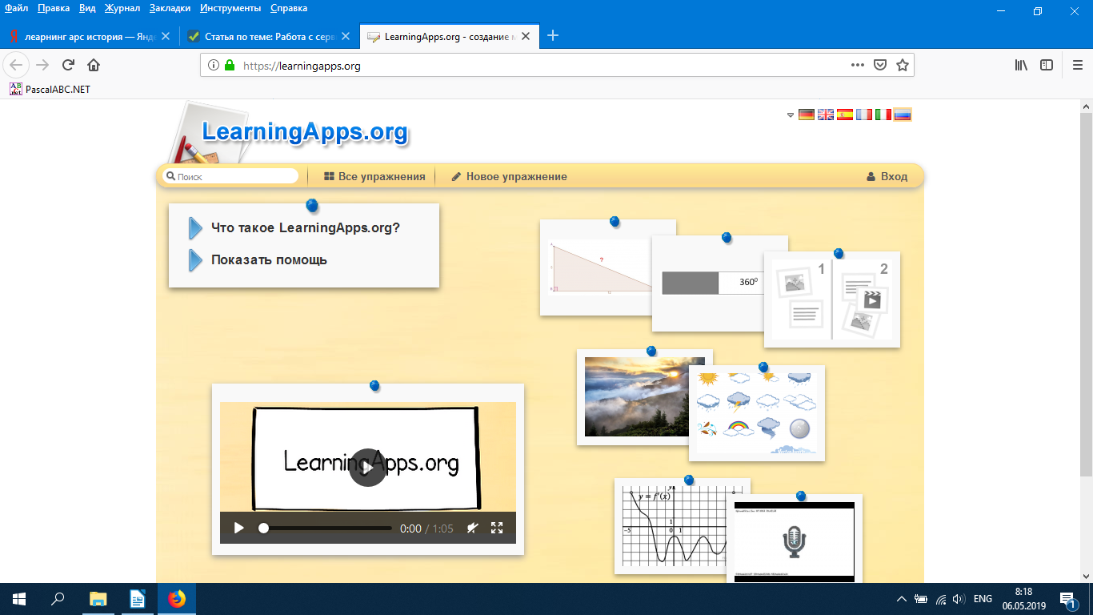Close the Yandex search results tab
The height and width of the screenshot is (615, 1093).
(x=166, y=36)
